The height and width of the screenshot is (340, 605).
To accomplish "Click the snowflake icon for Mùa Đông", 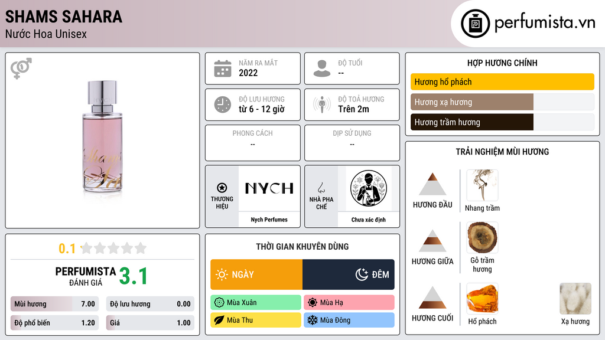I will click(313, 320).
